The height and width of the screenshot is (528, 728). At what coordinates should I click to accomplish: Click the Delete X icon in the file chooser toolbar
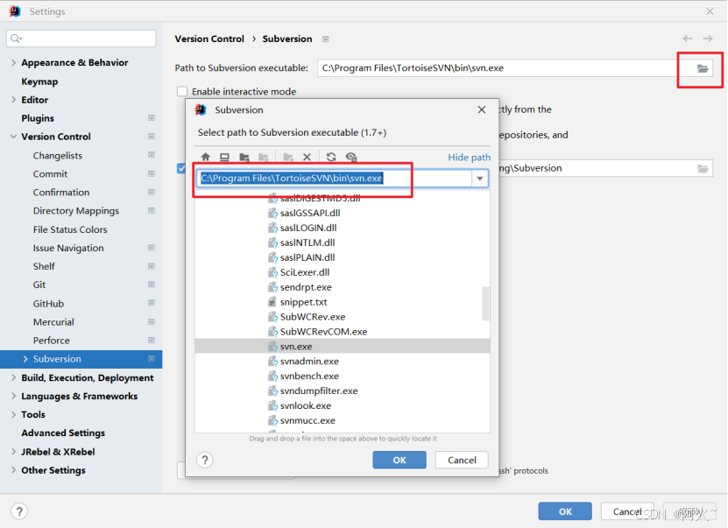click(x=307, y=157)
